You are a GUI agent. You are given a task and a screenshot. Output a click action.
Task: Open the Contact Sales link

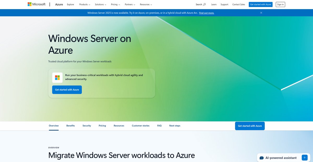click(239, 4)
